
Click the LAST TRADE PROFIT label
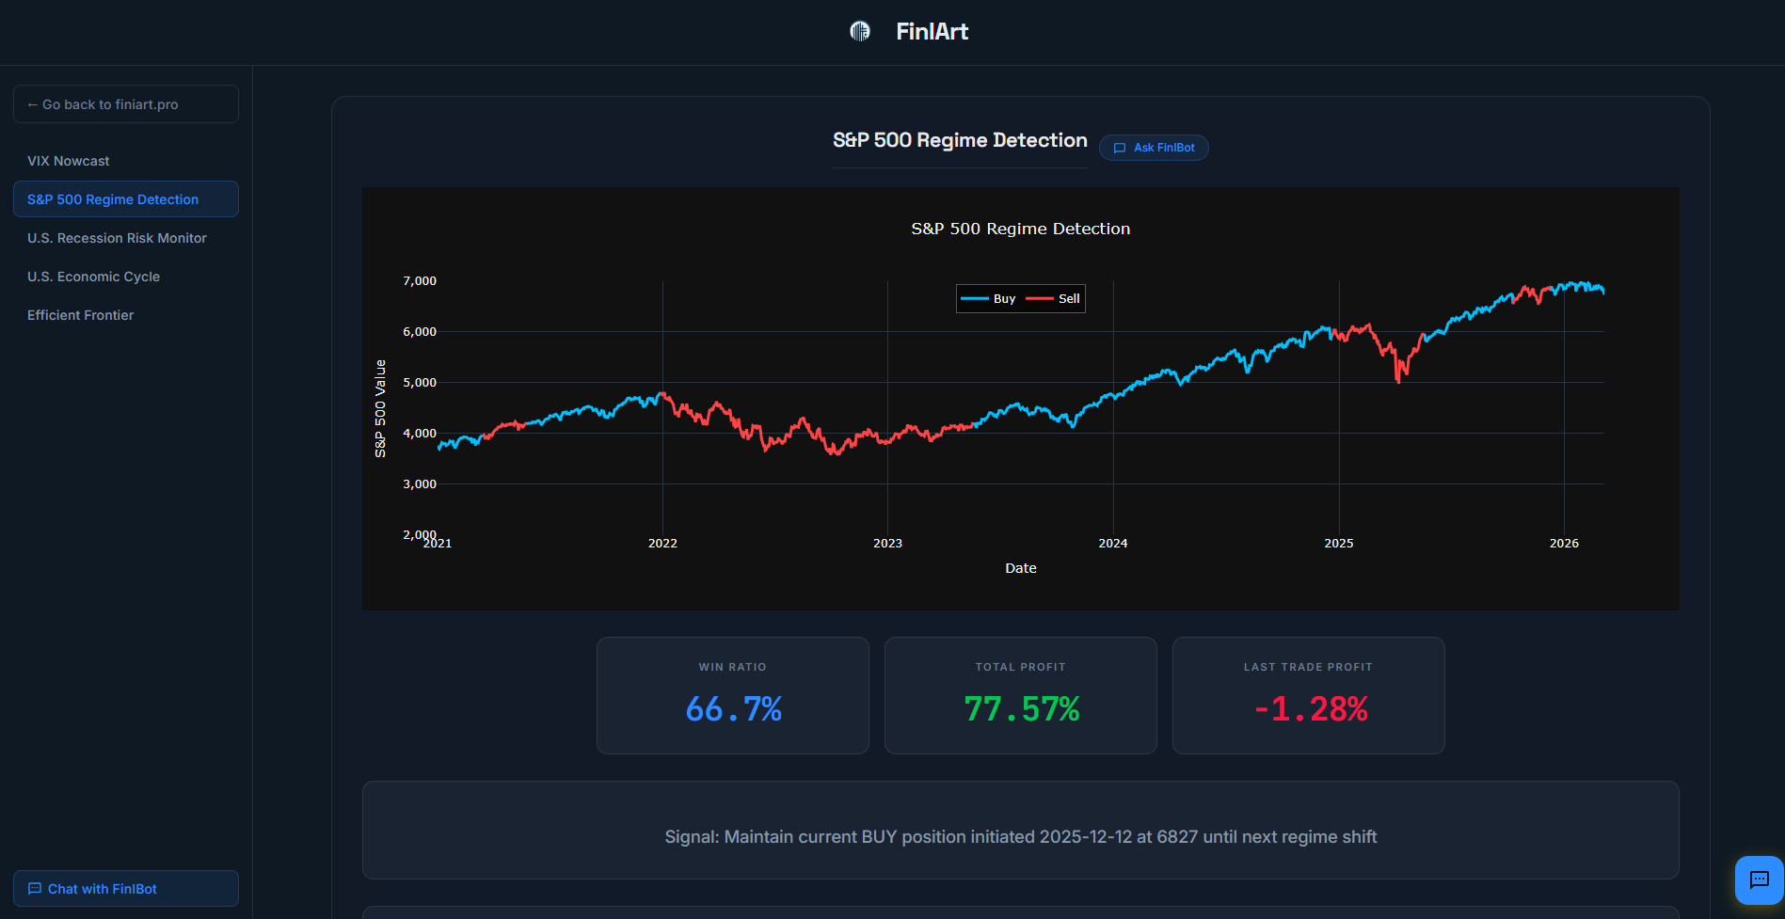coord(1309,667)
